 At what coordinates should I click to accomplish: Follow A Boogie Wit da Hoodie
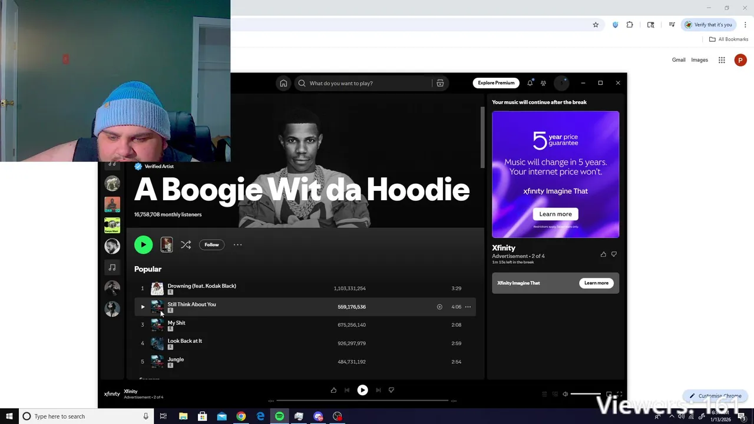click(x=211, y=244)
